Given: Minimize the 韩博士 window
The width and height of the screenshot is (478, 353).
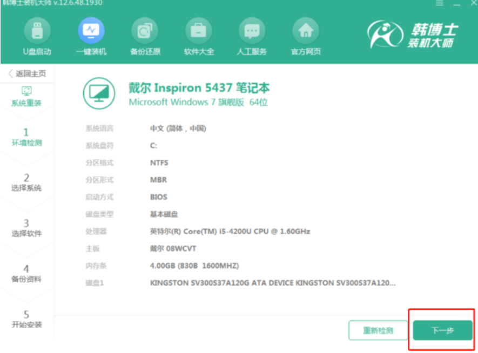Looking at the screenshot, I should point(456,4).
